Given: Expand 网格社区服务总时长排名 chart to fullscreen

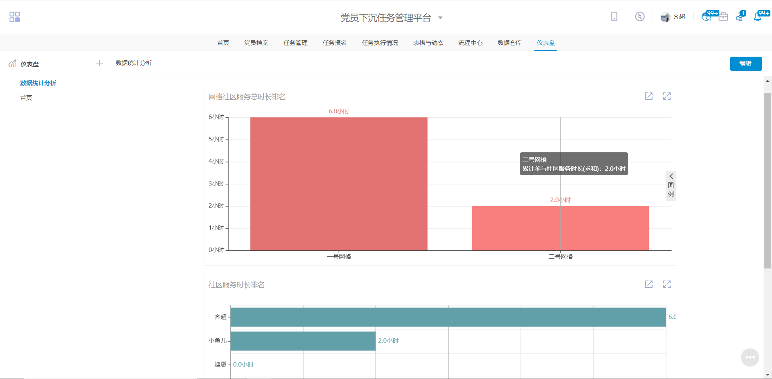Looking at the screenshot, I should click(x=667, y=96).
